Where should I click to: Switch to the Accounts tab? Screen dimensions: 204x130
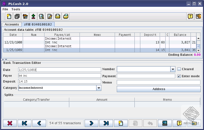coord(12,24)
